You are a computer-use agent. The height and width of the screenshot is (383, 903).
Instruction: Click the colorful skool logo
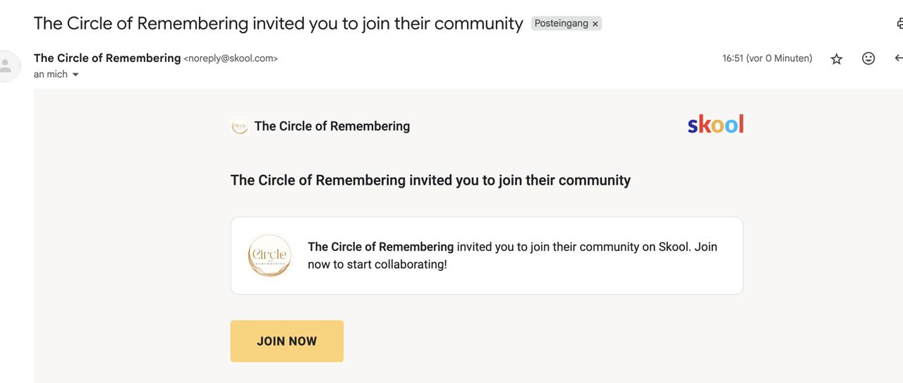point(715,125)
